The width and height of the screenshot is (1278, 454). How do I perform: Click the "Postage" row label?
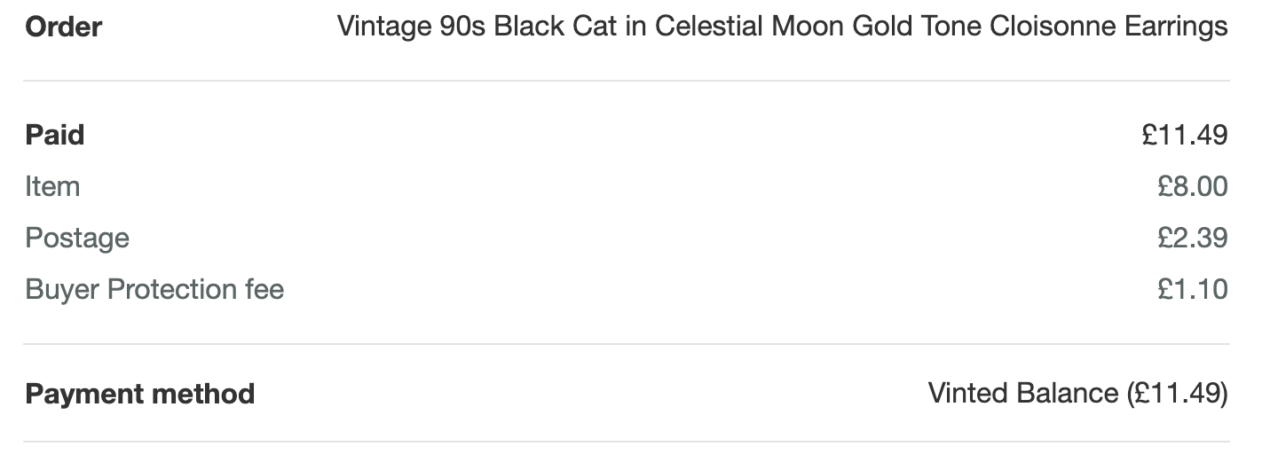(77, 238)
